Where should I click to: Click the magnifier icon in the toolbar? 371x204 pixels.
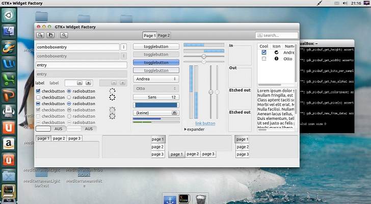(64, 35)
